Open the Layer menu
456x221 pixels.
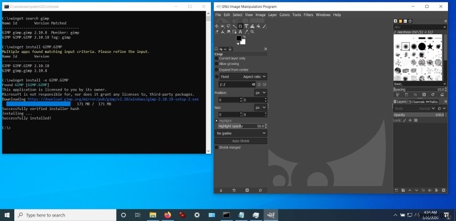click(272, 15)
